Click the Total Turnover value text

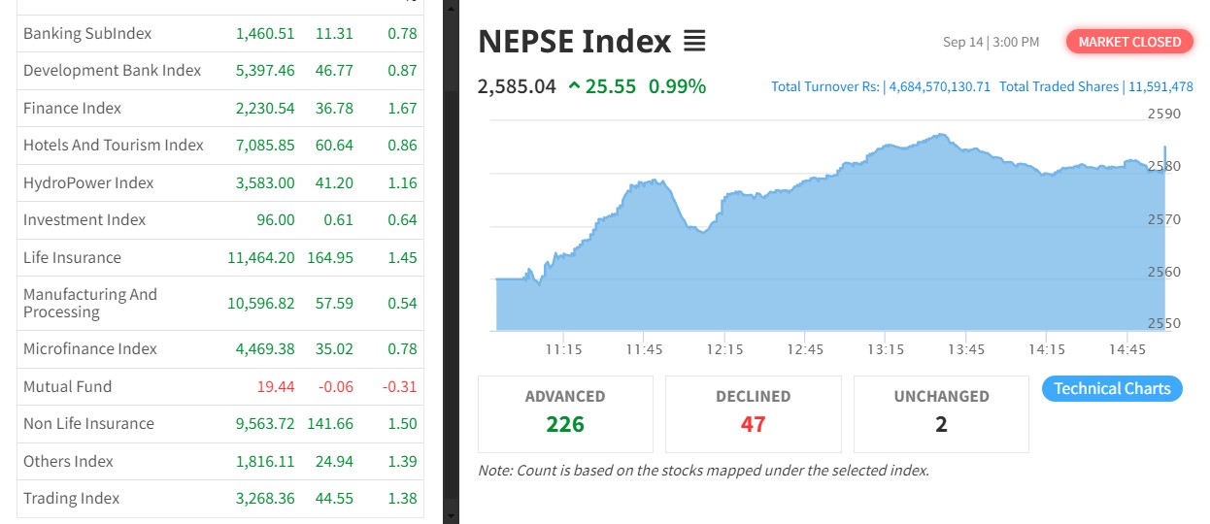point(881,86)
